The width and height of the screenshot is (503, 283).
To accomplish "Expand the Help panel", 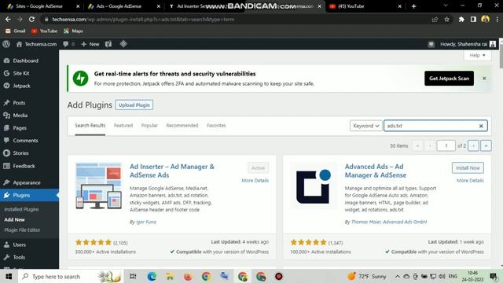I will pyautogui.click(x=477, y=55).
